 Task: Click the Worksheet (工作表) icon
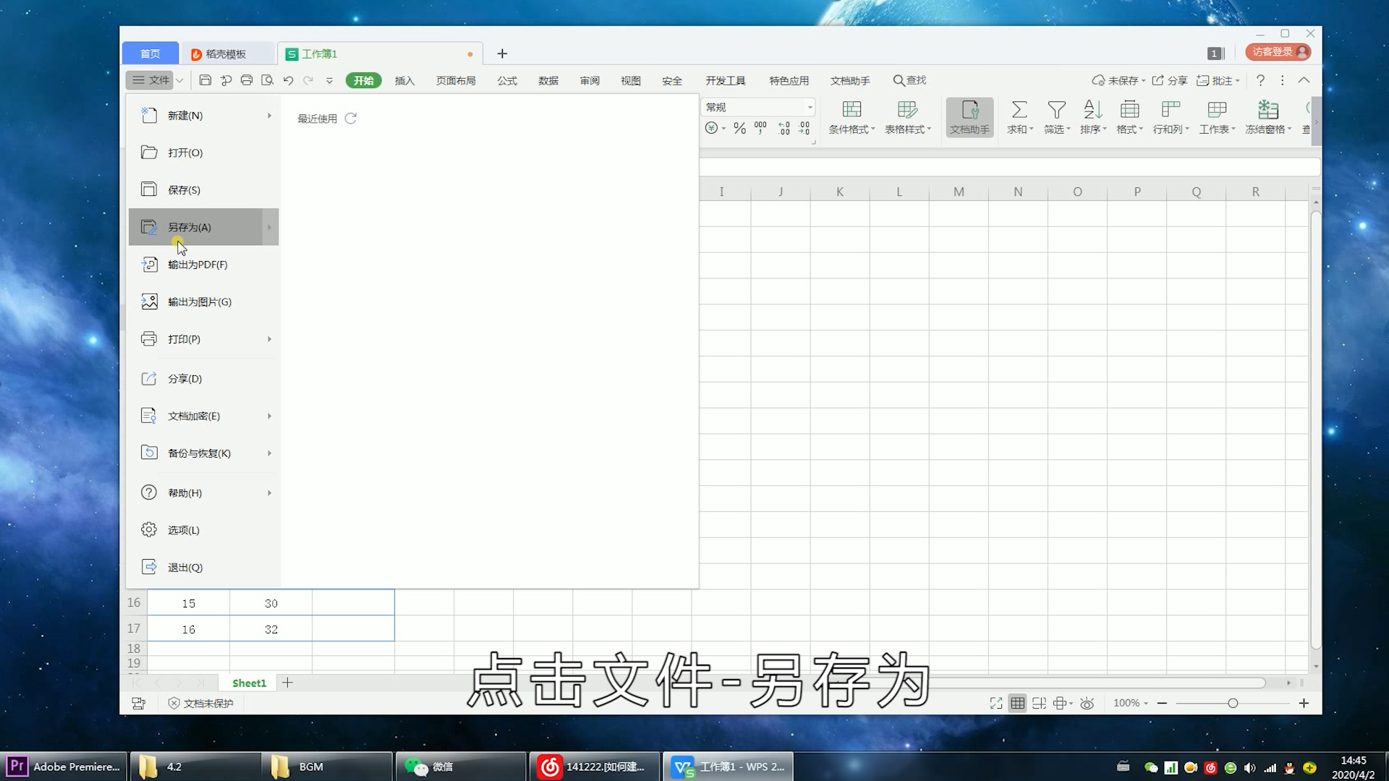click(1217, 110)
